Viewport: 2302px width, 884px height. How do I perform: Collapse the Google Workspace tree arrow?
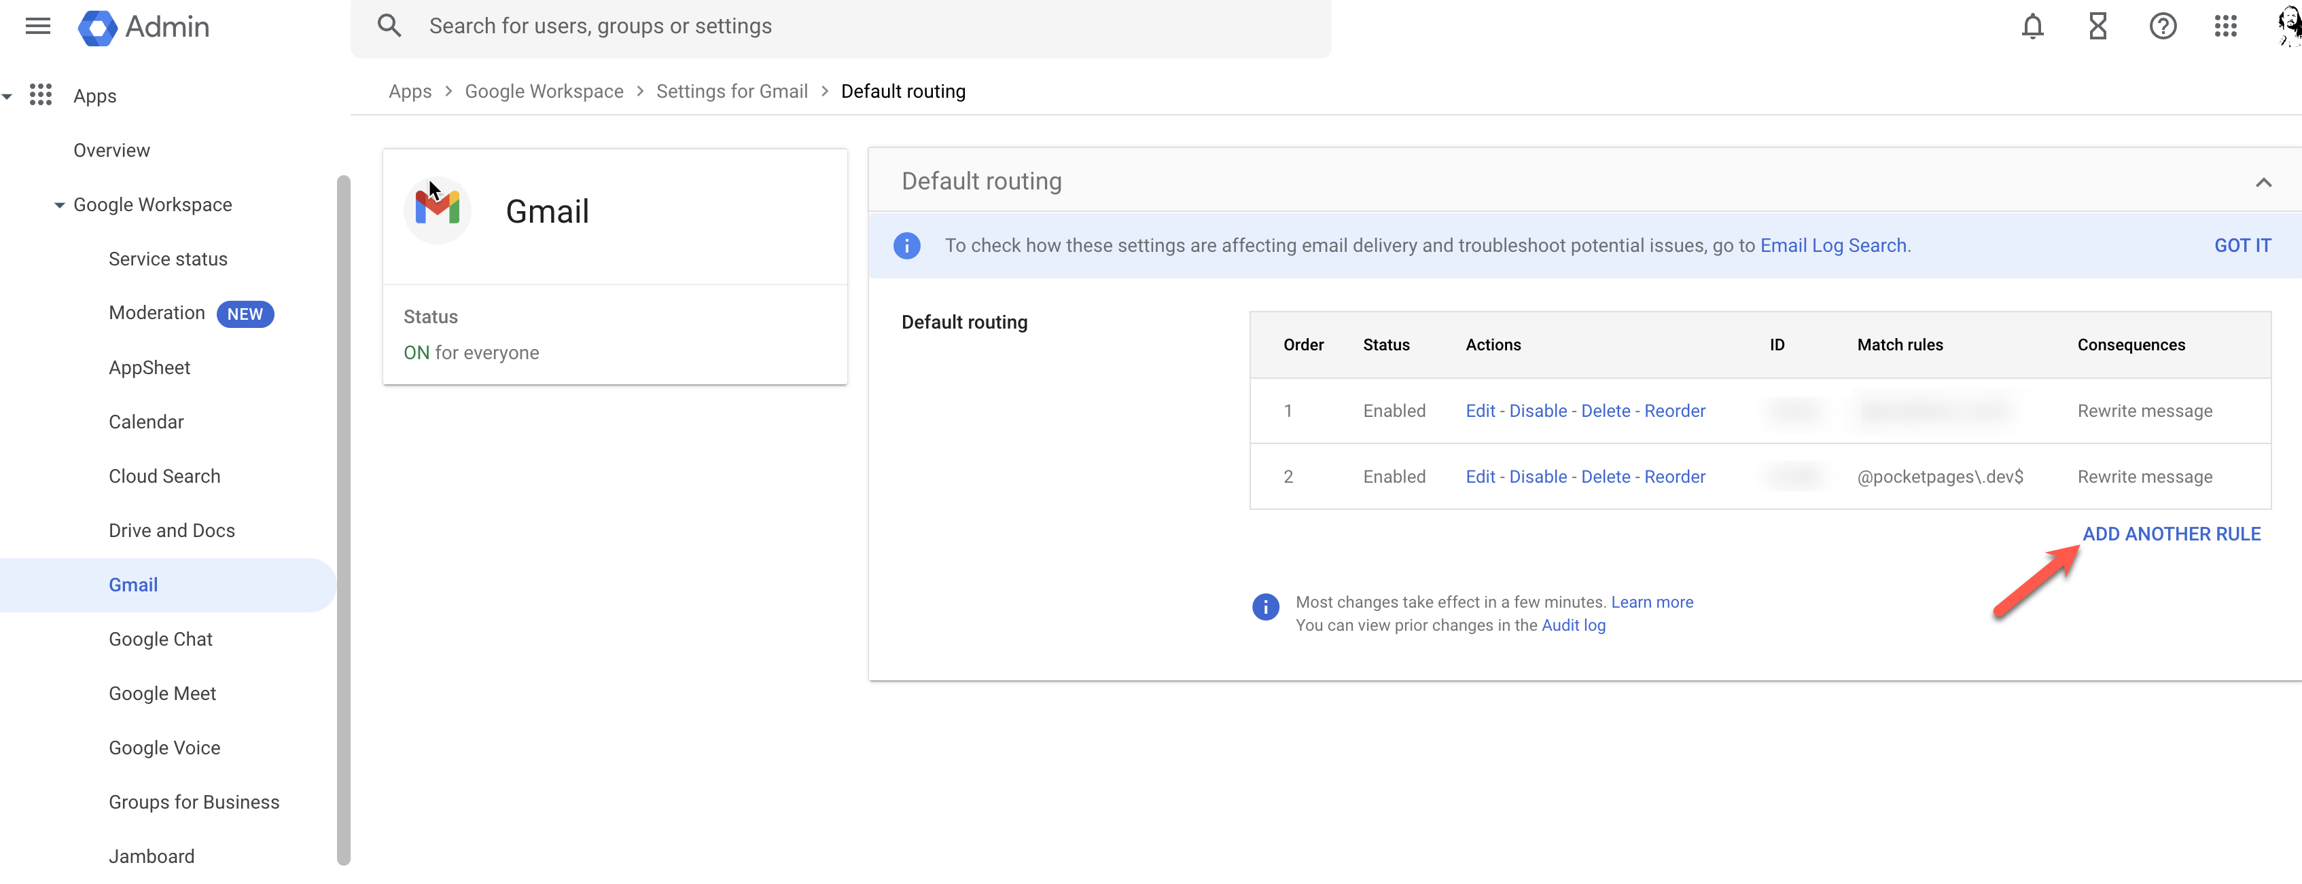pos(59,205)
